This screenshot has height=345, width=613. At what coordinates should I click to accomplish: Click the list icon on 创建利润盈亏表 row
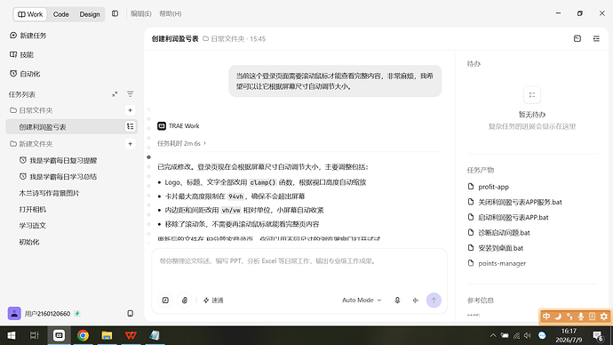click(131, 126)
